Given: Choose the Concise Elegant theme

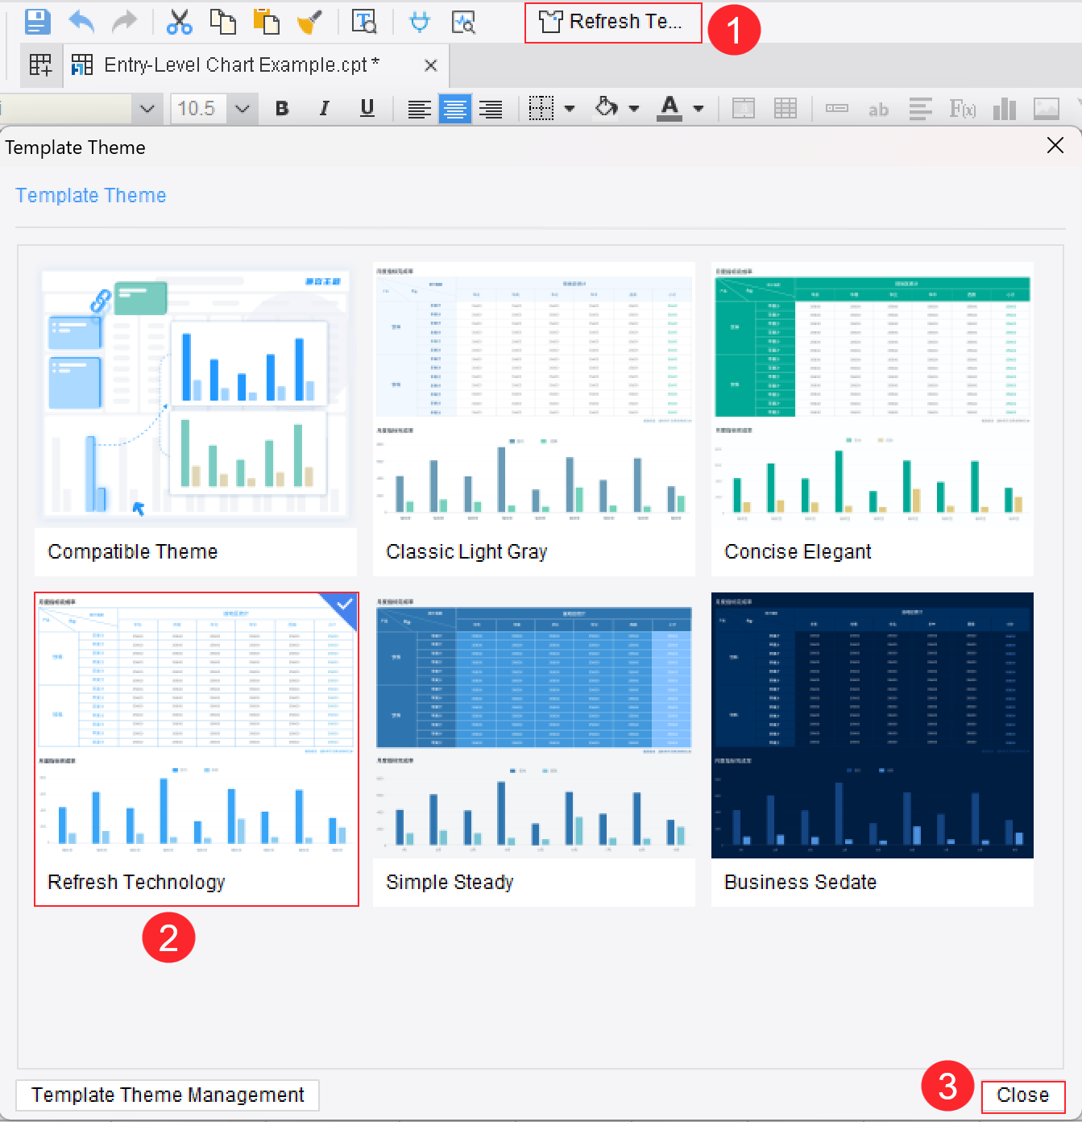Looking at the screenshot, I should [x=873, y=419].
